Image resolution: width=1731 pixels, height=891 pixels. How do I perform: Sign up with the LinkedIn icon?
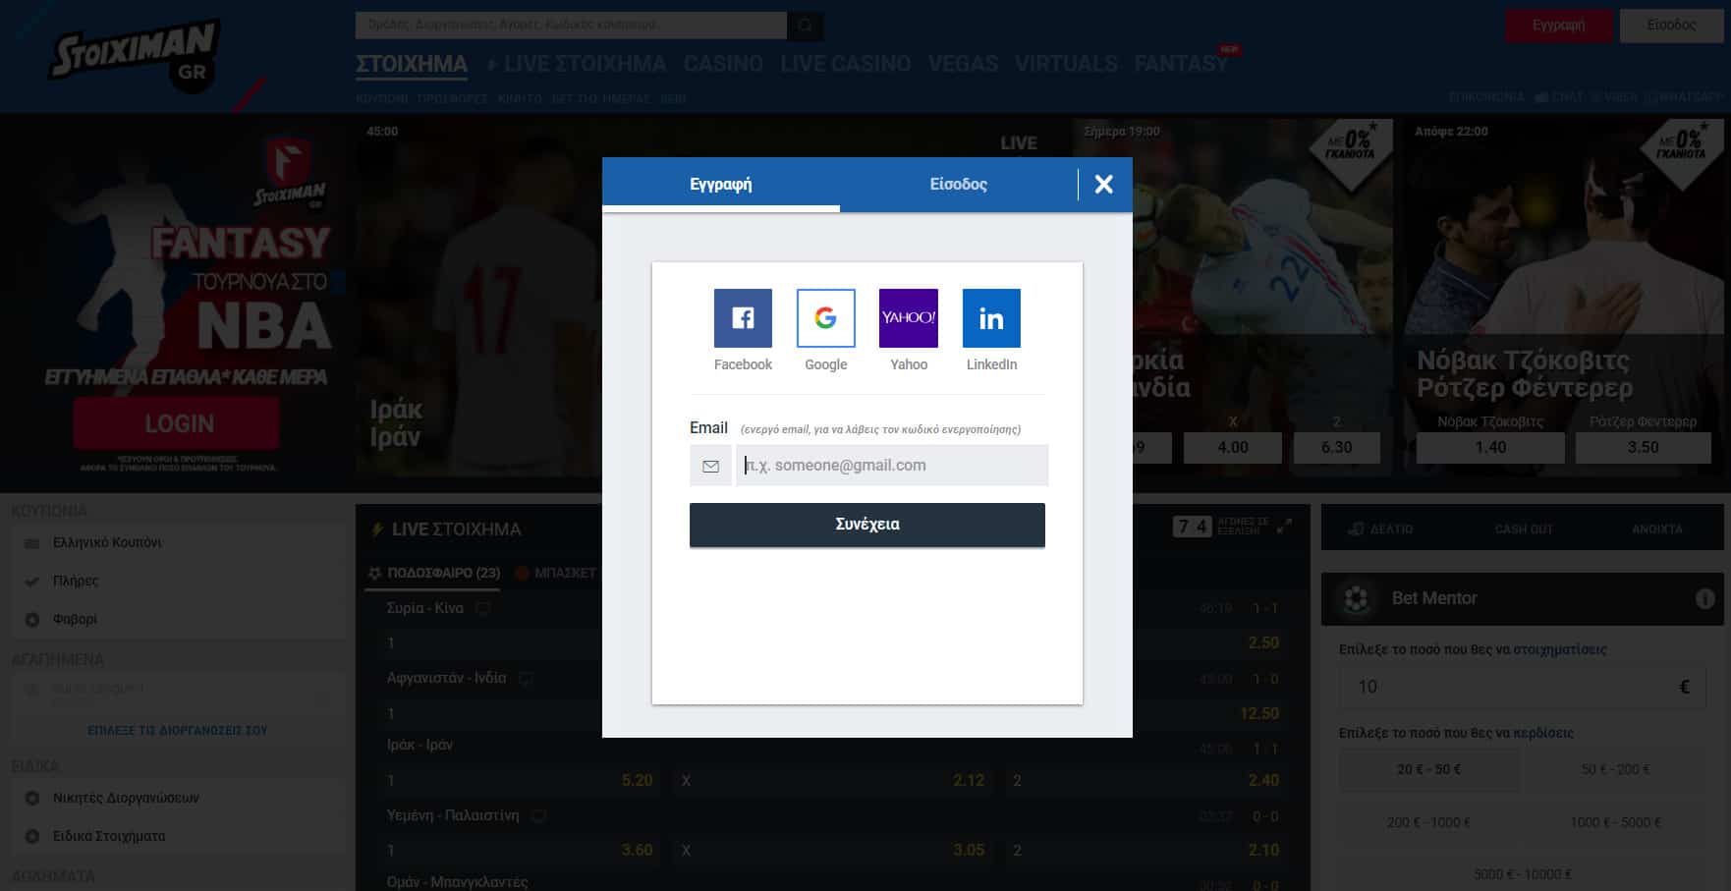coord(991,317)
